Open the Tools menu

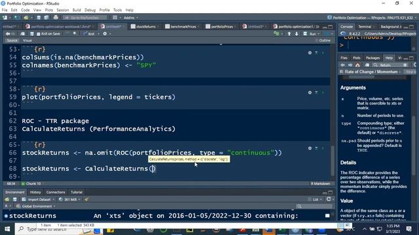118,10
